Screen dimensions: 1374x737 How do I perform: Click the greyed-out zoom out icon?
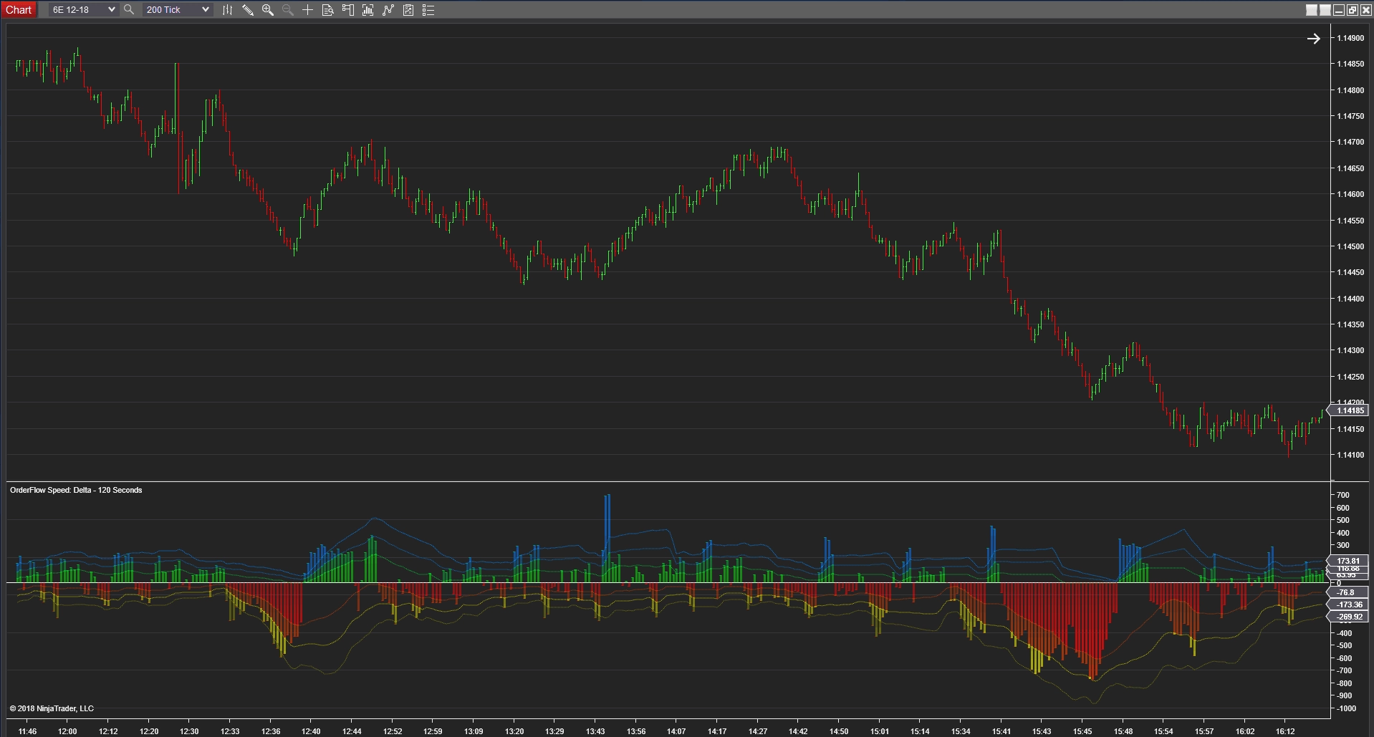pyautogui.click(x=287, y=10)
